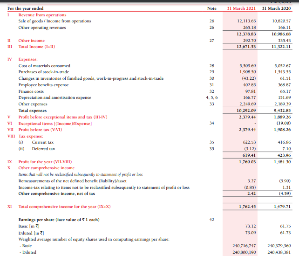299x256 pixels.
Task: Select the 'Total comprehensive income for the year' label
Action: pyautogui.click(x=64, y=206)
